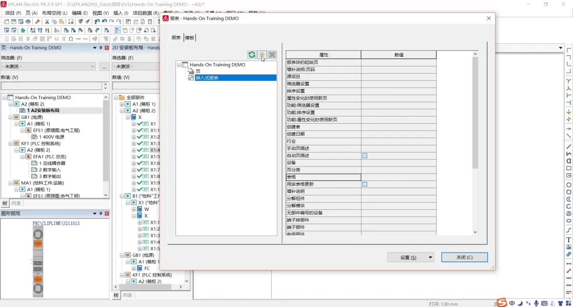The width and height of the screenshot is (573, 307).
Task: Click the 属性 column header
Action: pos(324,55)
